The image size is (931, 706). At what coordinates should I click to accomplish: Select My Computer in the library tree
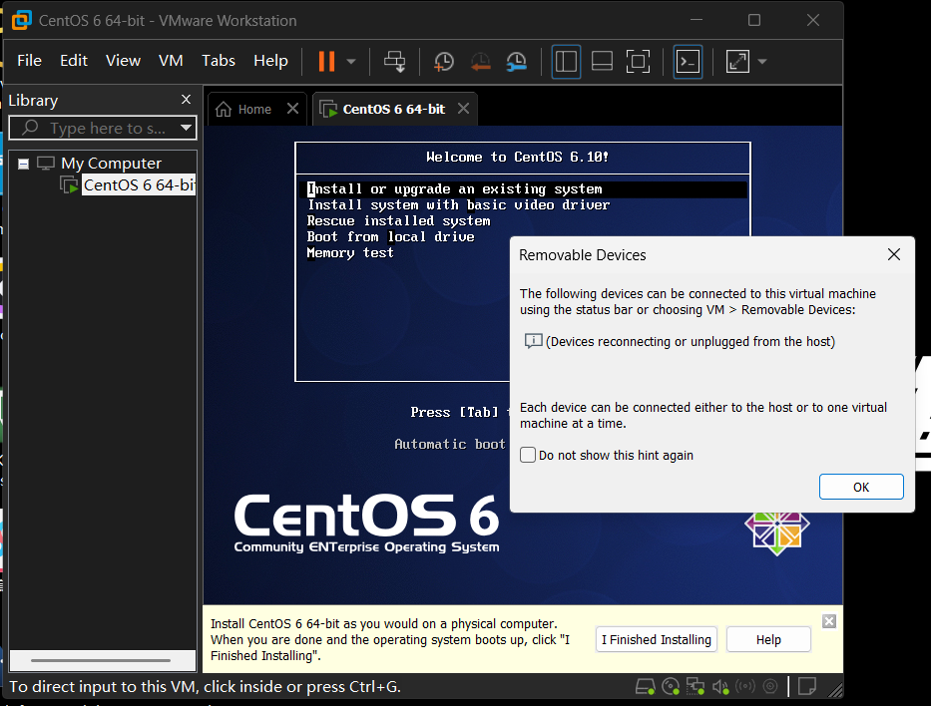pyautogui.click(x=111, y=164)
